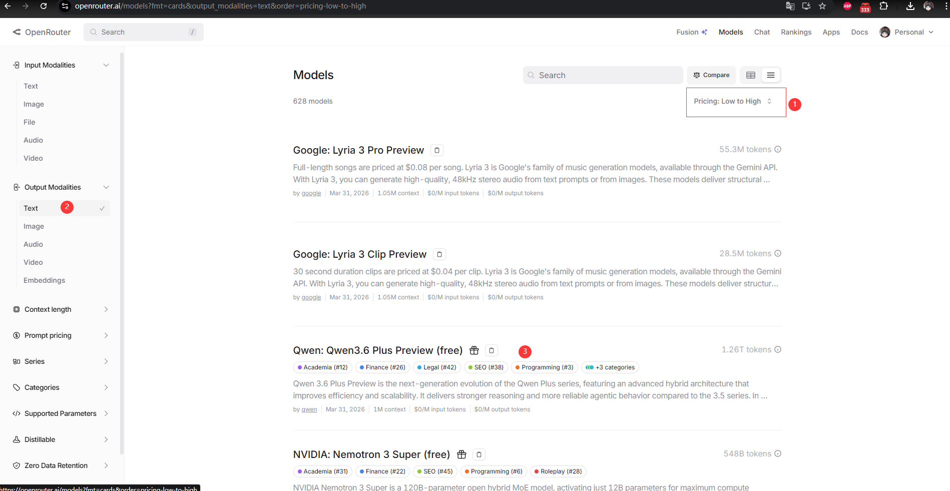
Task: Expand the Context length filter
Action: (x=61, y=309)
